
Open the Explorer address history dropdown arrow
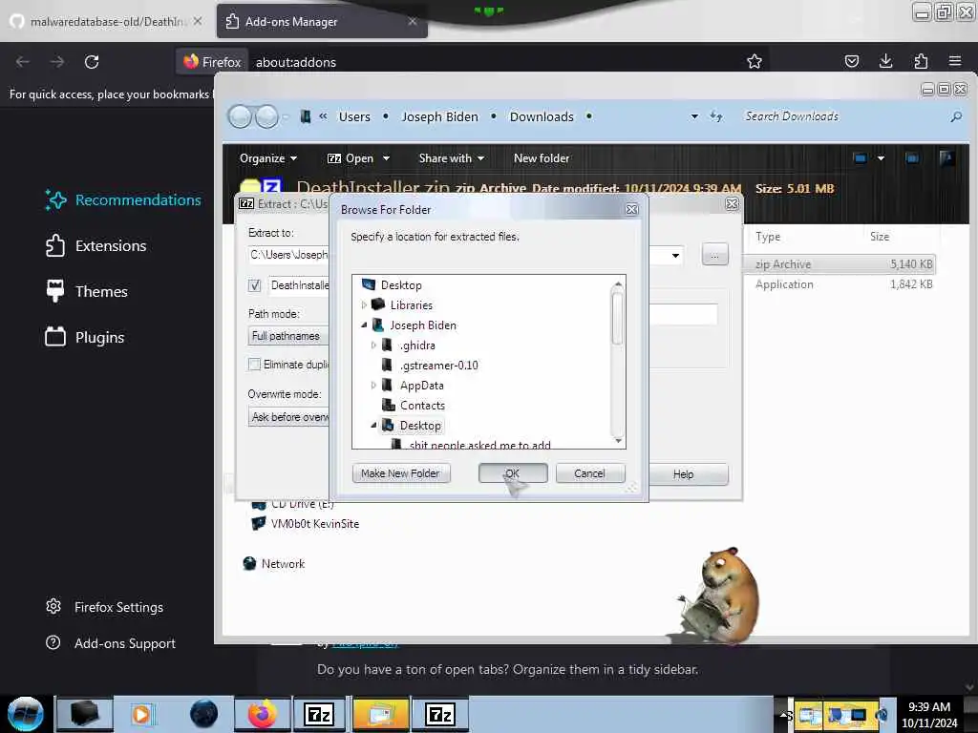(694, 116)
